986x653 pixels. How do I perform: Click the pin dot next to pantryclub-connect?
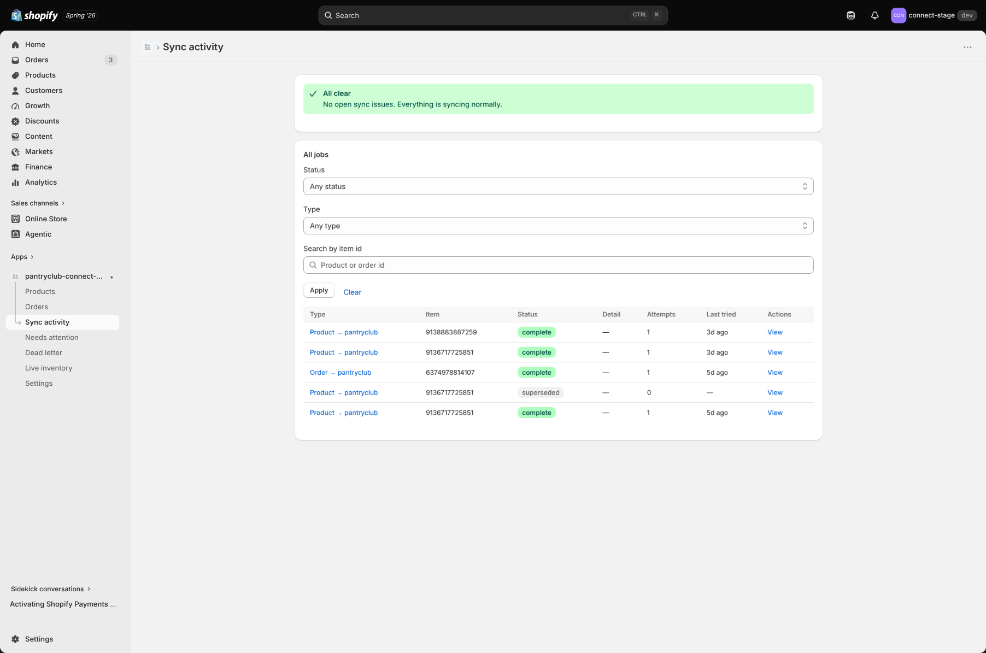[x=111, y=277]
